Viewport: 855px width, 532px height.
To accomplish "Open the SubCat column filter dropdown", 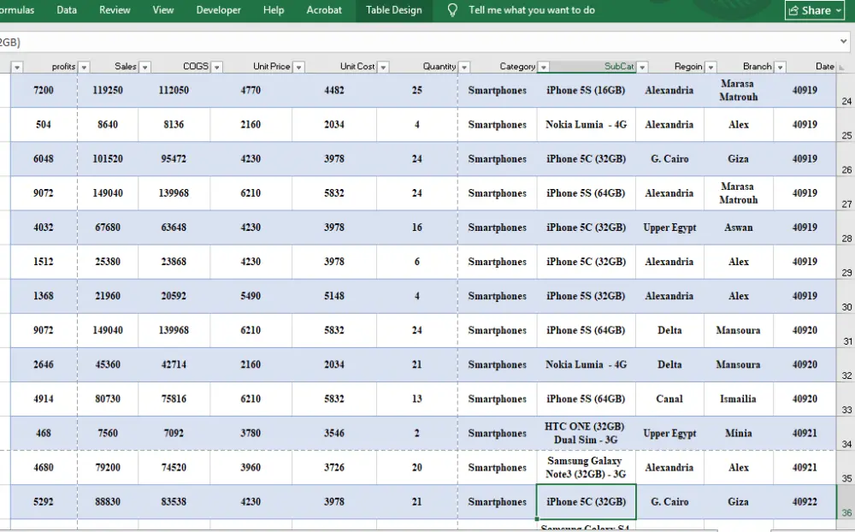I will click(642, 67).
